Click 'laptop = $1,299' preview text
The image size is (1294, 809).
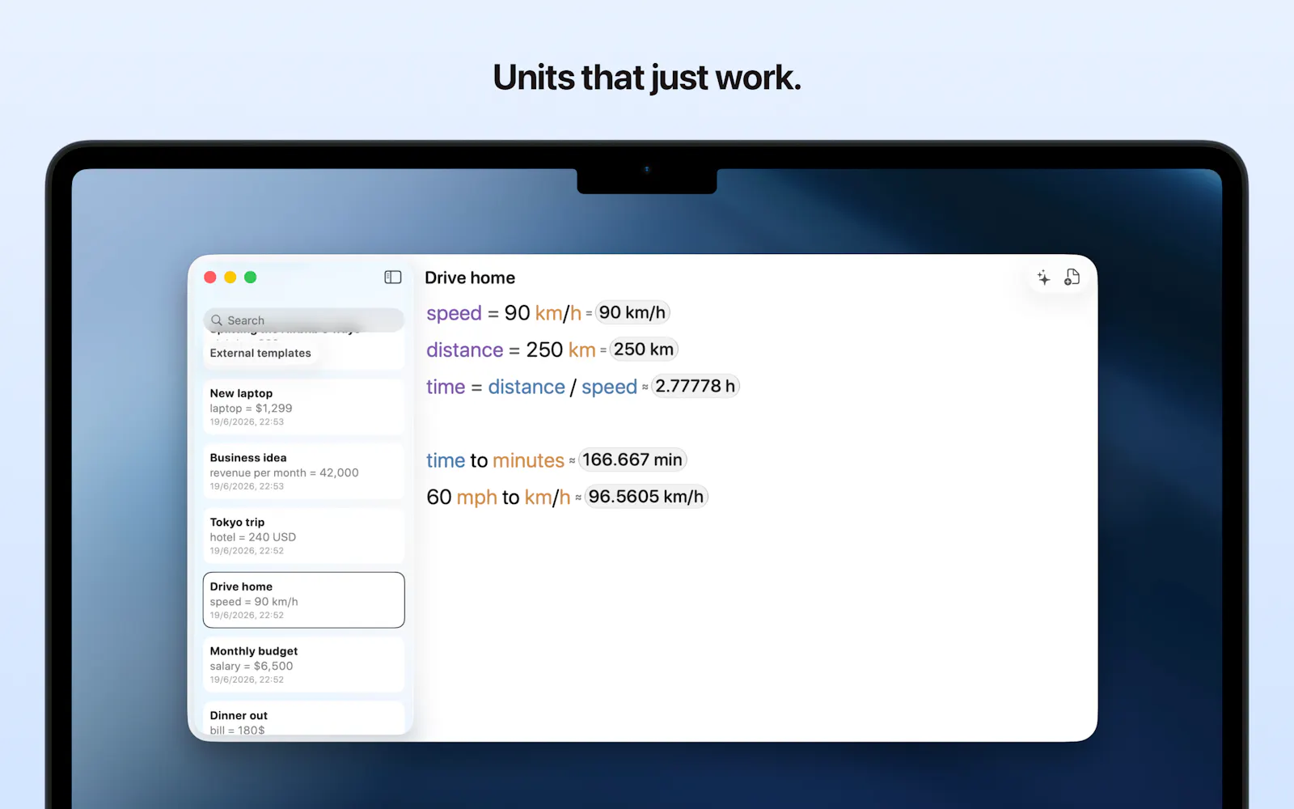pos(251,409)
